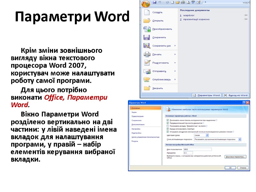Click the Открыть (Open) folder icon
The height and width of the screenshot is (192, 256).
click(x=147, y=20)
